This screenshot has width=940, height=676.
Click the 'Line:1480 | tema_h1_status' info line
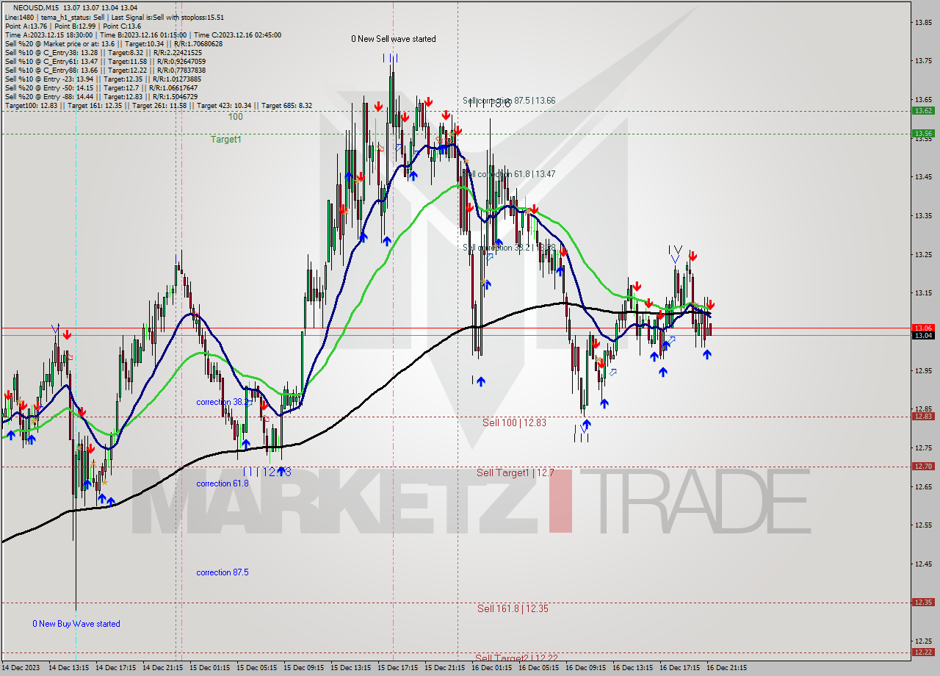click(x=115, y=17)
